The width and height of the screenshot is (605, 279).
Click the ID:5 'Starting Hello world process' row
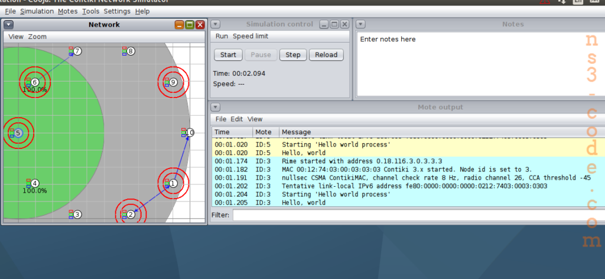[408, 145]
